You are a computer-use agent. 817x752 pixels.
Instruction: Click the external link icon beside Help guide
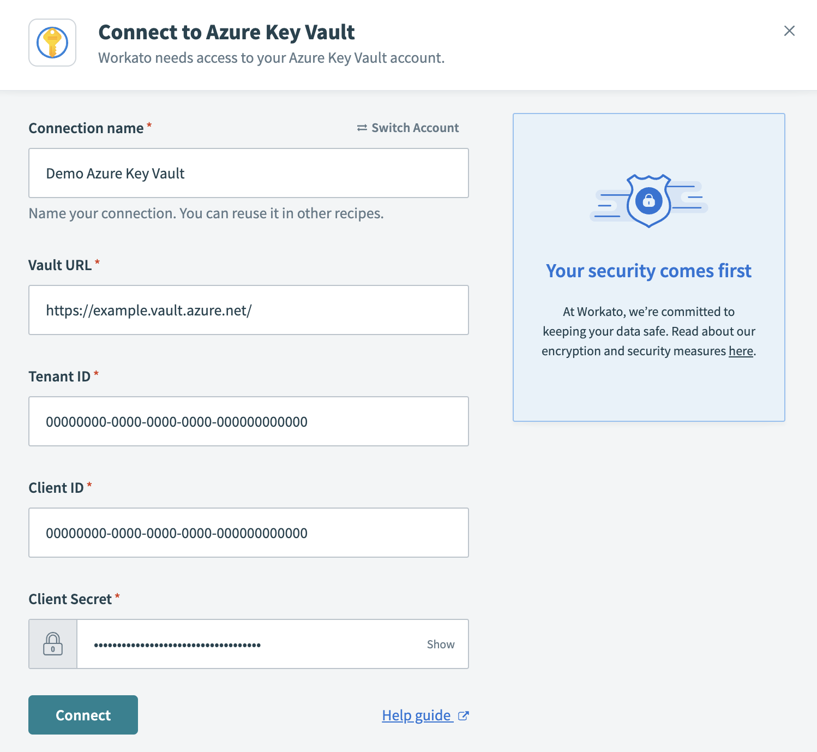464,715
